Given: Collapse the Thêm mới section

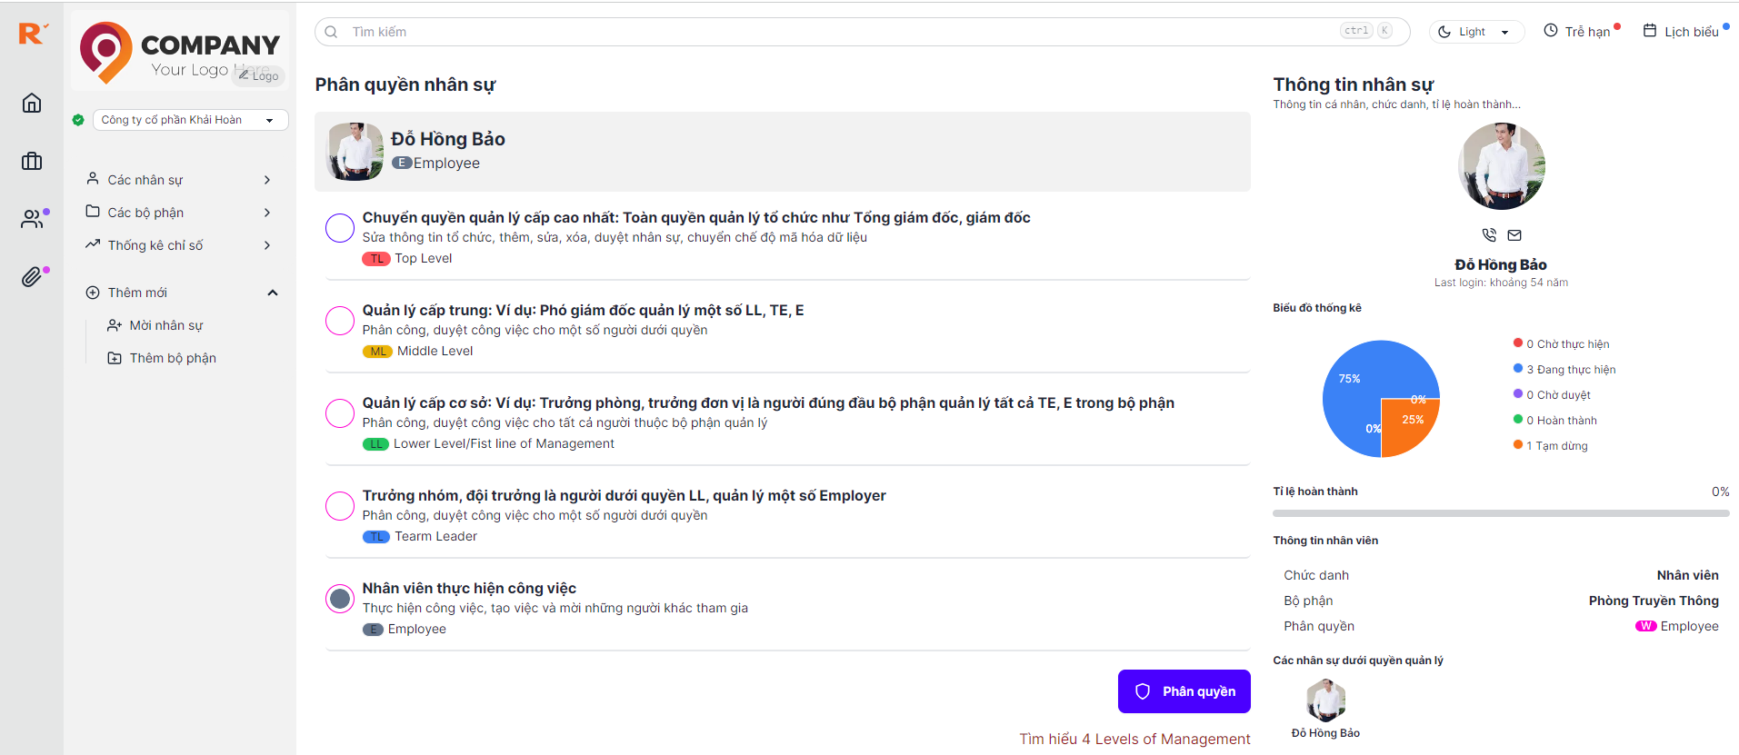Looking at the screenshot, I should (x=272, y=293).
